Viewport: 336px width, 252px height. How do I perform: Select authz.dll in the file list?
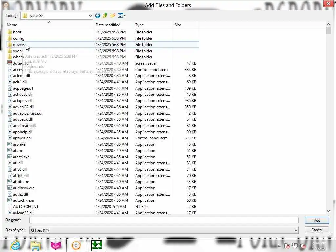pos(20,194)
